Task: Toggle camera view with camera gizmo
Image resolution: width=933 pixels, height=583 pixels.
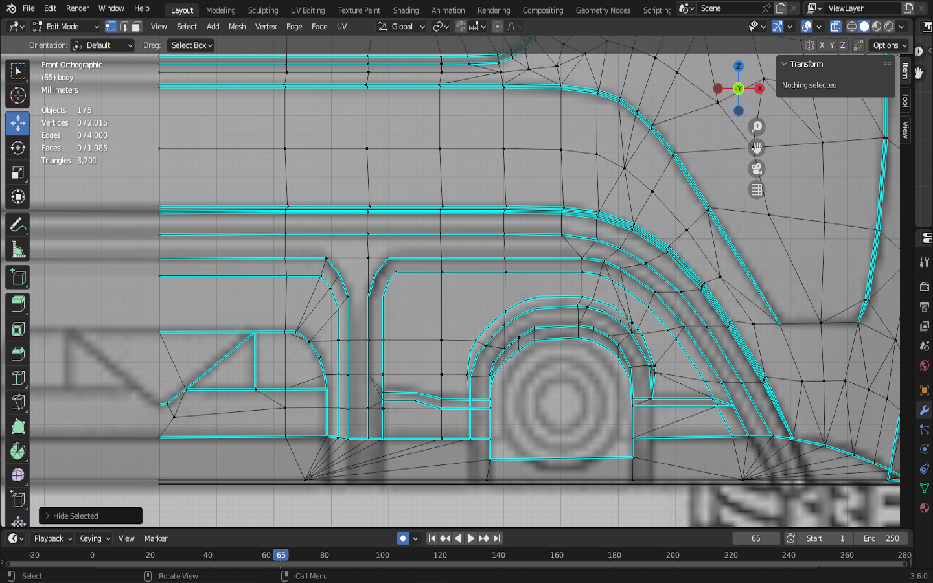Action: click(756, 169)
